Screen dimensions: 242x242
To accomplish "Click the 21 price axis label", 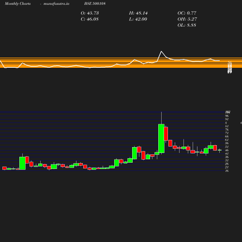I will click(227, 167).
